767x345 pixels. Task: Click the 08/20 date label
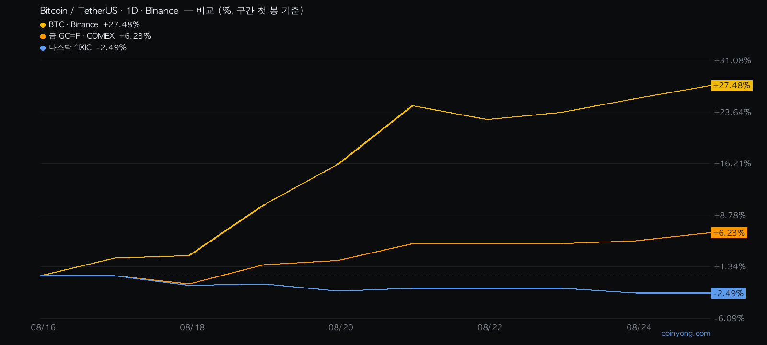(341, 327)
